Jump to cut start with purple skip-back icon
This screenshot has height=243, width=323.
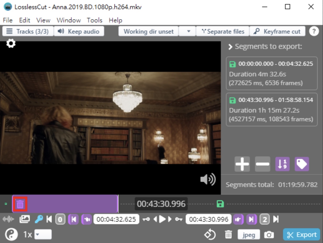tap(74, 219)
